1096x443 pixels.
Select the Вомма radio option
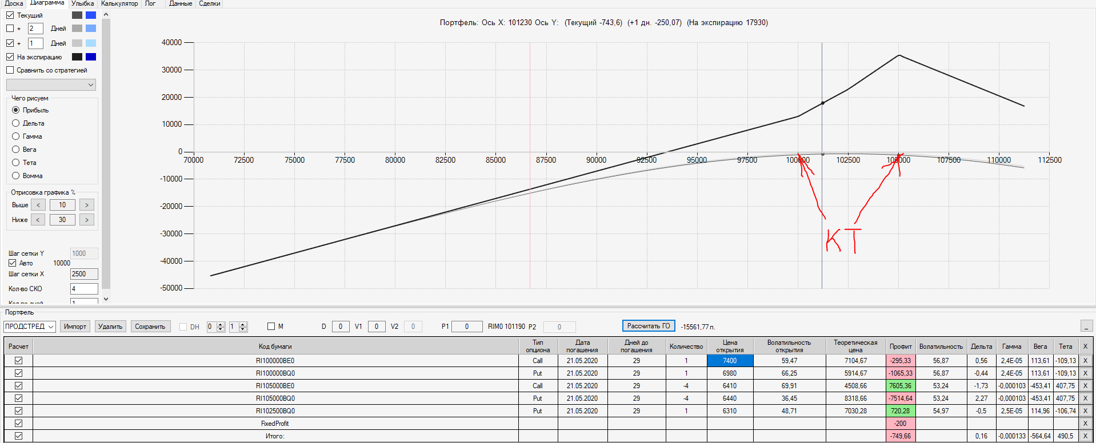16,176
